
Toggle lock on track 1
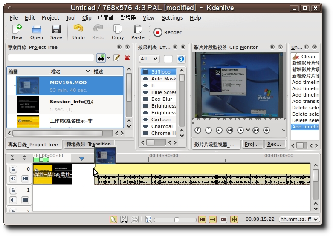[13, 190]
